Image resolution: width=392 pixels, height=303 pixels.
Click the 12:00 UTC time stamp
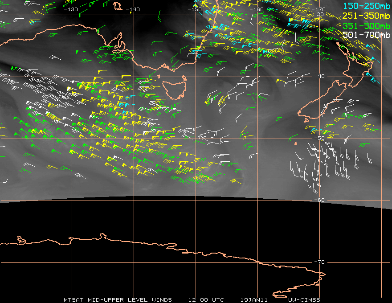[x=206, y=300]
